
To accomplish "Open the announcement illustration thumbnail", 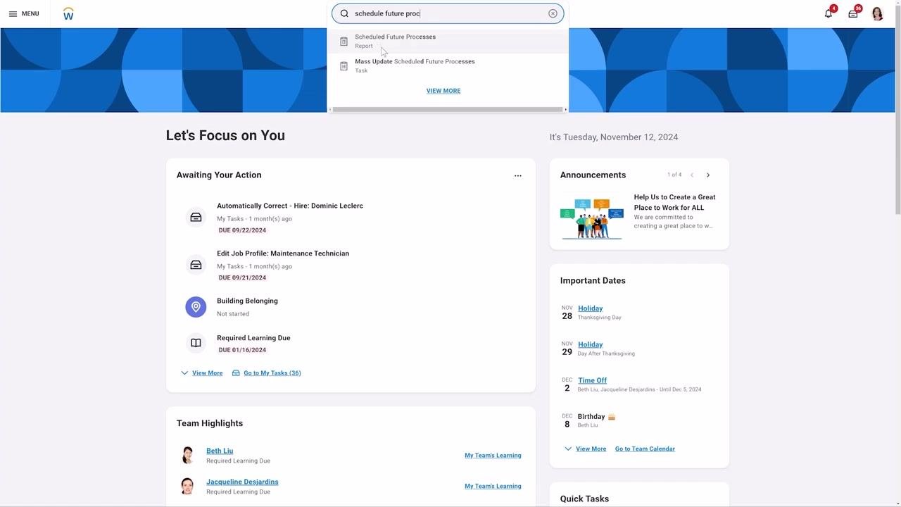I will (x=592, y=219).
